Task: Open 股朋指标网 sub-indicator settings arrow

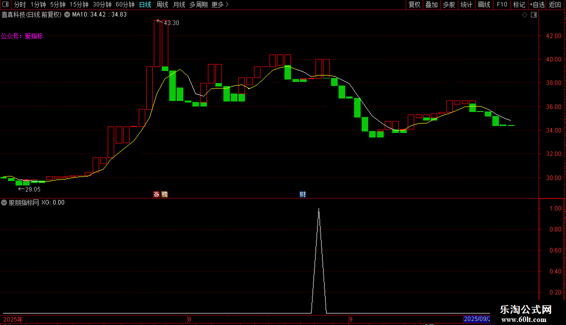Action: 4,202
